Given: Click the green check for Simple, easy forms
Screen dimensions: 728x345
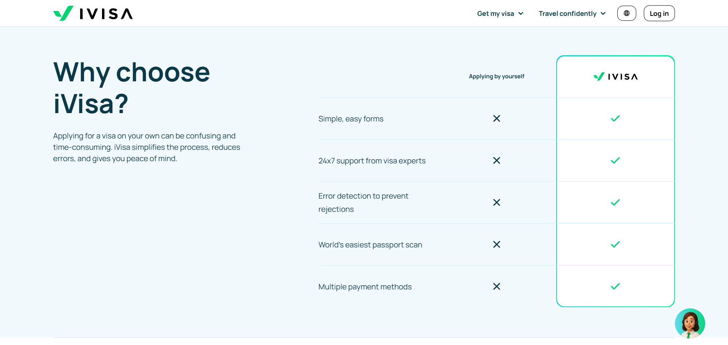Looking at the screenshot, I should tap(615, 118).
